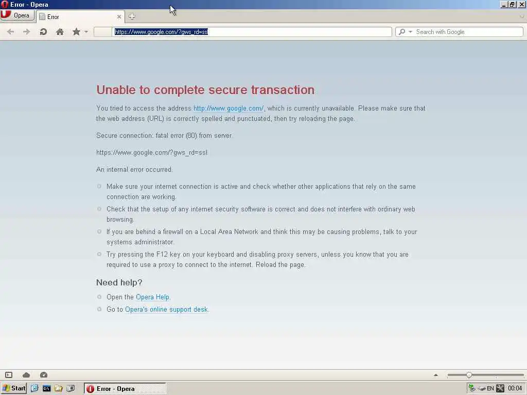
Task: Open Opera Link cloud icon
Action: 26,375
